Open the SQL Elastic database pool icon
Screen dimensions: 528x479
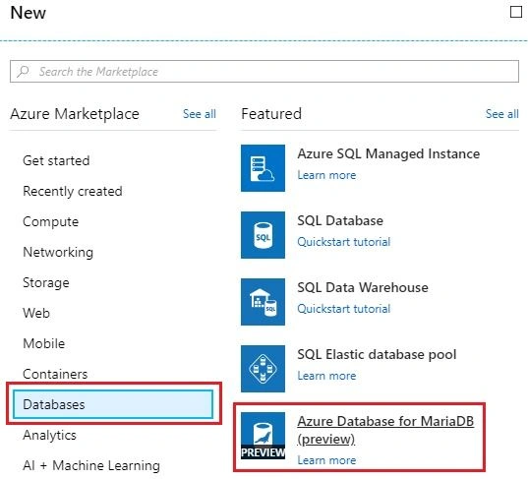(263, 369)
